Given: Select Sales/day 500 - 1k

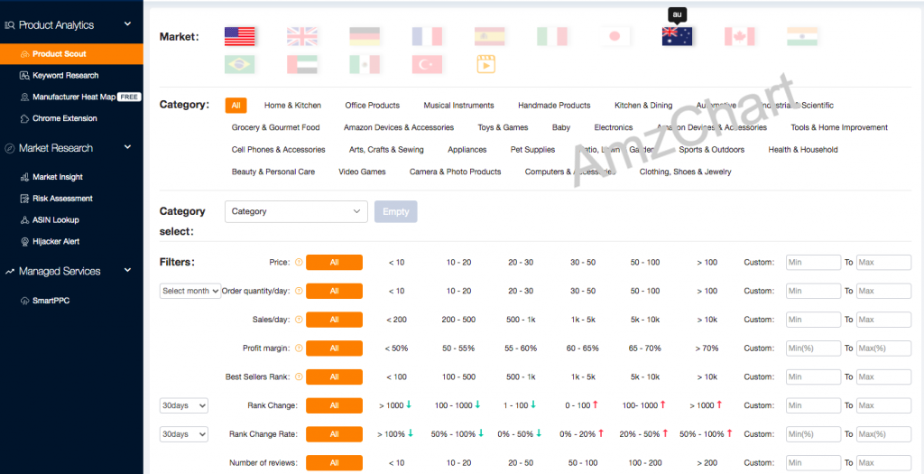Looking at the screenshot, I should click(x=521, y=320).
